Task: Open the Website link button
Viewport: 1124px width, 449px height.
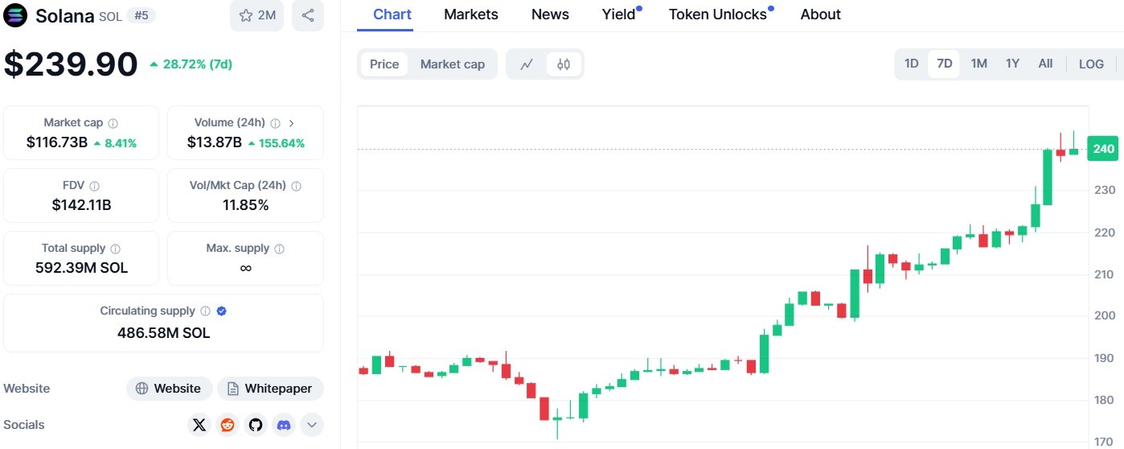Action: point(169,389)
